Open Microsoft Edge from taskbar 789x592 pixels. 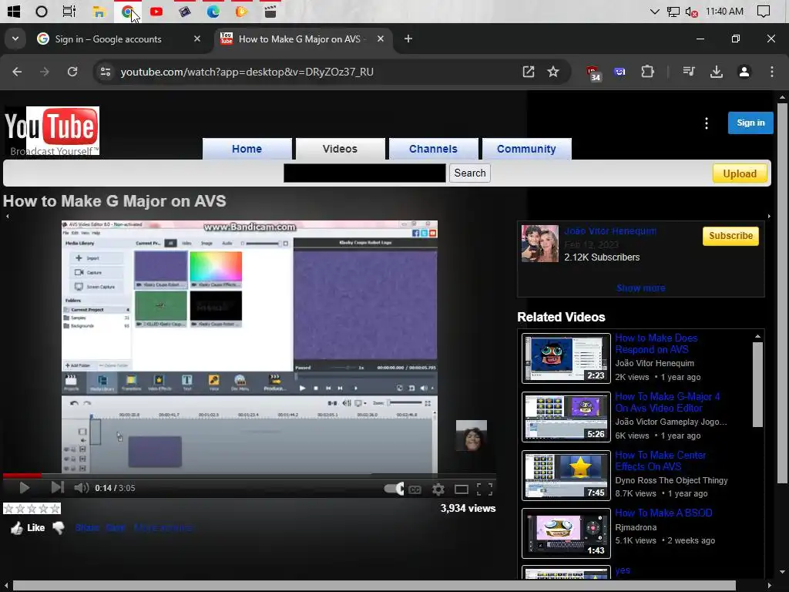213,11
